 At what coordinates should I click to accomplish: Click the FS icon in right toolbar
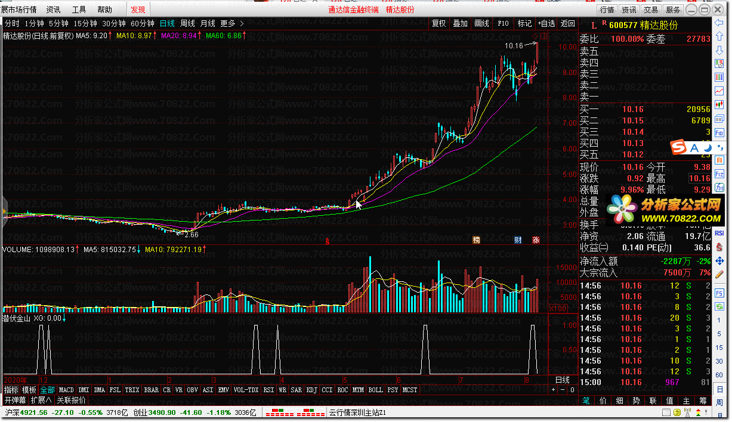719,293
